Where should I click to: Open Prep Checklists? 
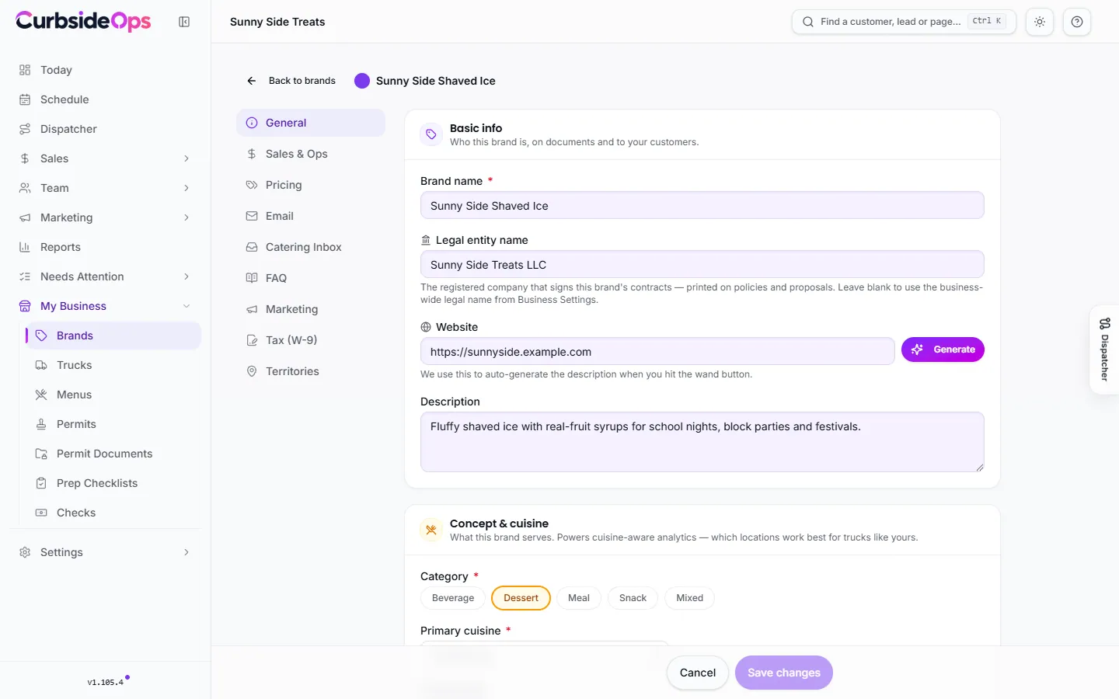click(x=113, y=483)
